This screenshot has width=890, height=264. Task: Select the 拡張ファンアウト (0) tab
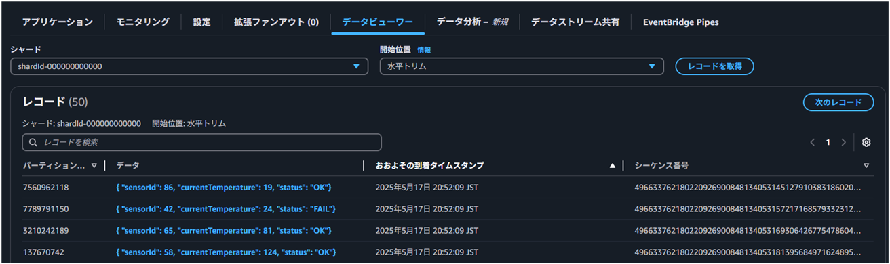[276, 22]
